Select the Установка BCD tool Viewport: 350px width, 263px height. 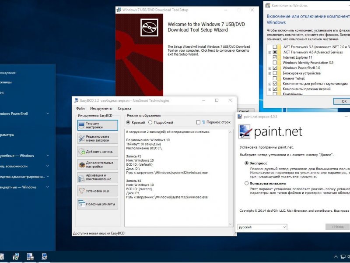(98, 191)
